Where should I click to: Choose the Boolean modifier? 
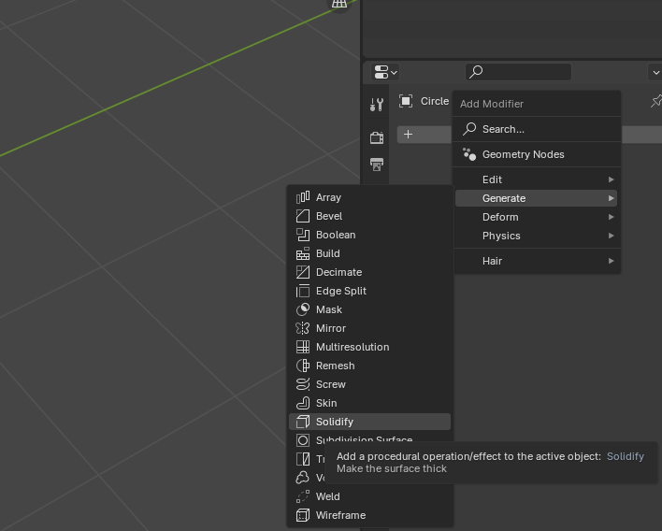(x=370, y=235)
